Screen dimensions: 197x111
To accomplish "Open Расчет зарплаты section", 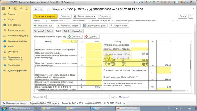I will click(16, 30).
